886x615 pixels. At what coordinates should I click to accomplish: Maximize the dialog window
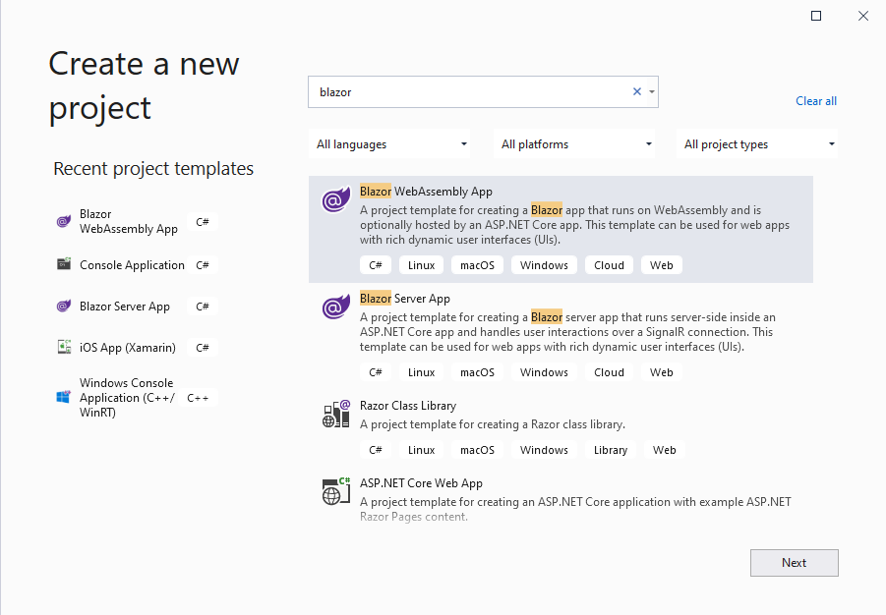click(x=816, y=16)
